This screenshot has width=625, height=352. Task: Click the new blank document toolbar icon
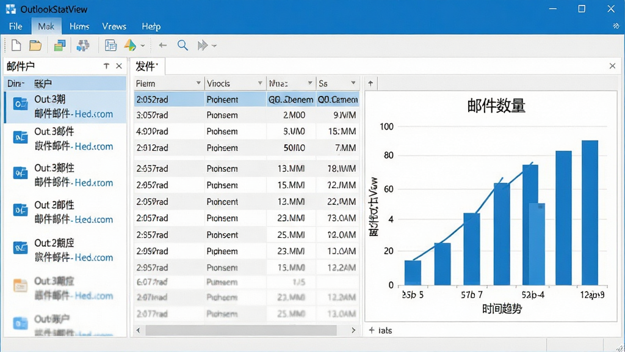pyautogui.click(x=16, y=45)
